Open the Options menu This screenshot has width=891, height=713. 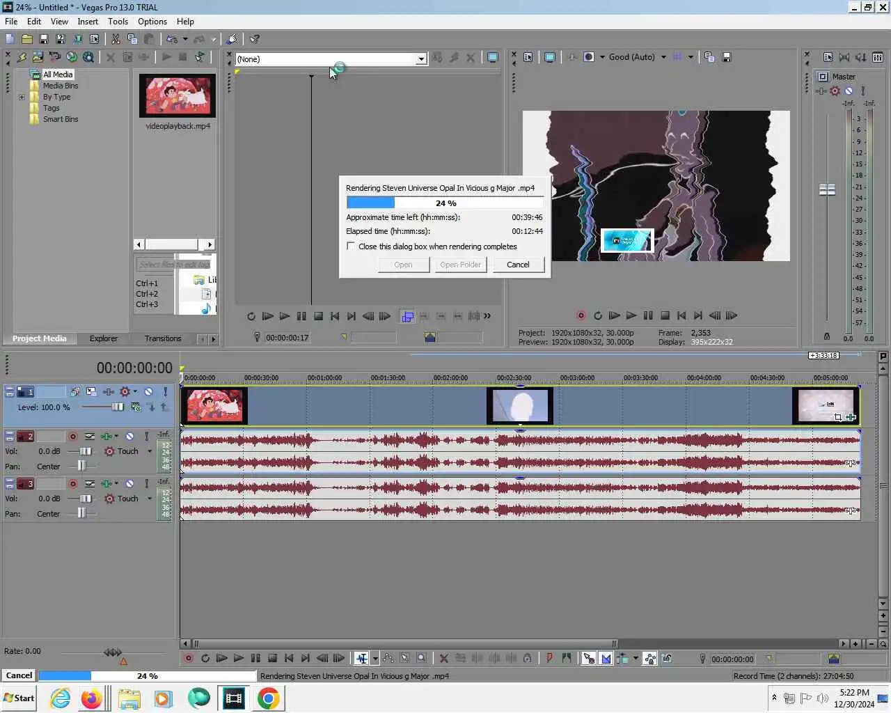pos(152,22)
